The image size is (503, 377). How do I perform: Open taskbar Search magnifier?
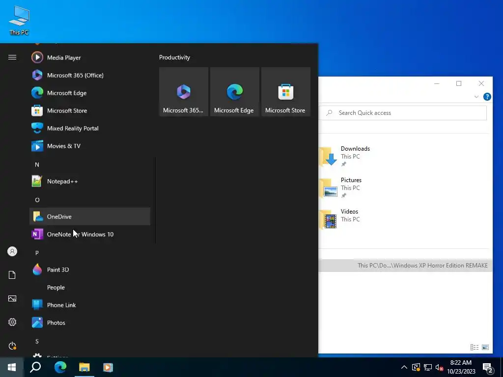click(35, 367)
